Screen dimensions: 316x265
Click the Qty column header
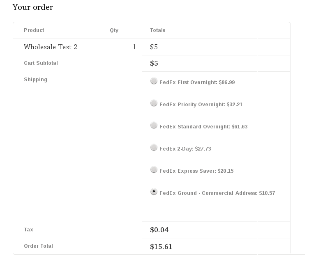pyautogui.click(x=114, y=30)
